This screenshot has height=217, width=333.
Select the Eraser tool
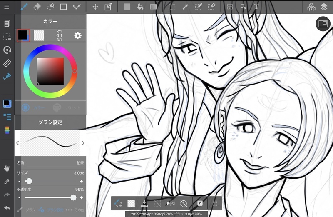point(37,7)
